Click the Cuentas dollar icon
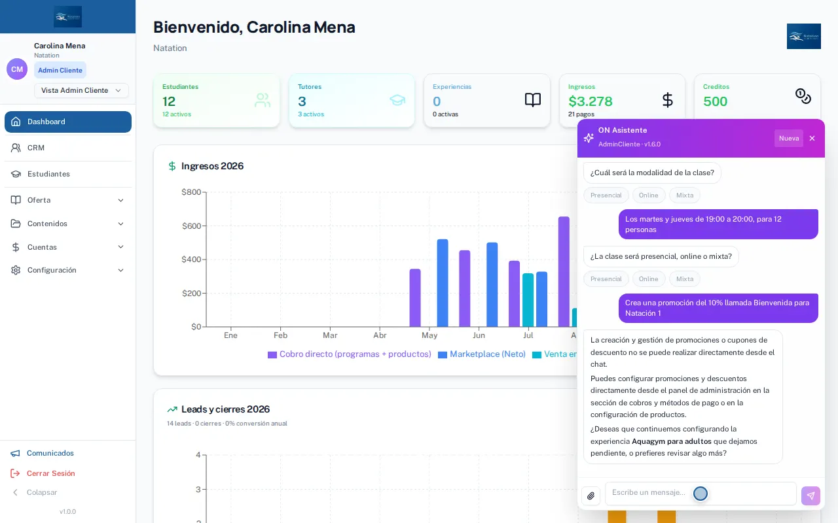Screen dimensions: 838x523 (x=16, y=247)
